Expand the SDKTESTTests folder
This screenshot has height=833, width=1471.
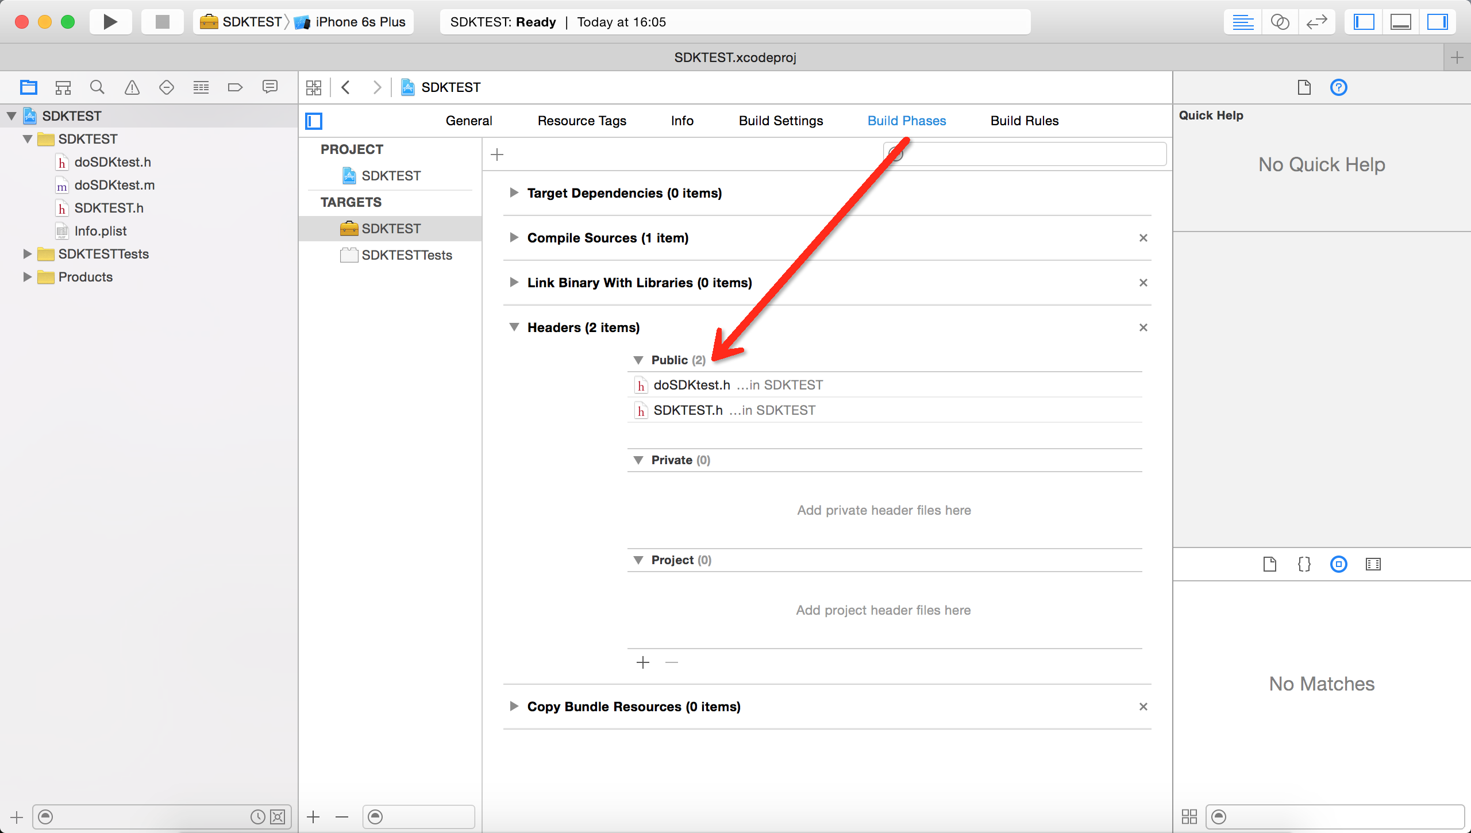tap(27, 254)
